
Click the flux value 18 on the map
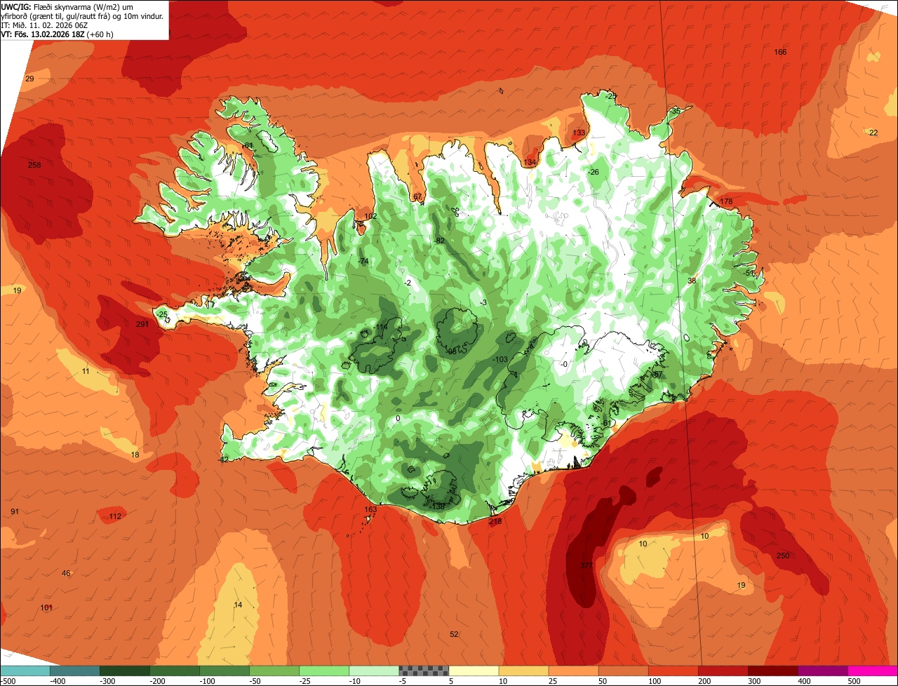pyautogui.click(x=135, y=455)
